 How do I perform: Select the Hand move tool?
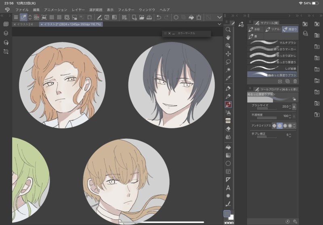pyautogui.click(x=228, y=37)
